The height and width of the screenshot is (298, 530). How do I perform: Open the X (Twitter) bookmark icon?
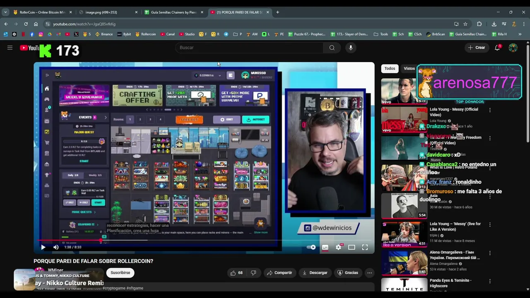click(x=76, y=34)
